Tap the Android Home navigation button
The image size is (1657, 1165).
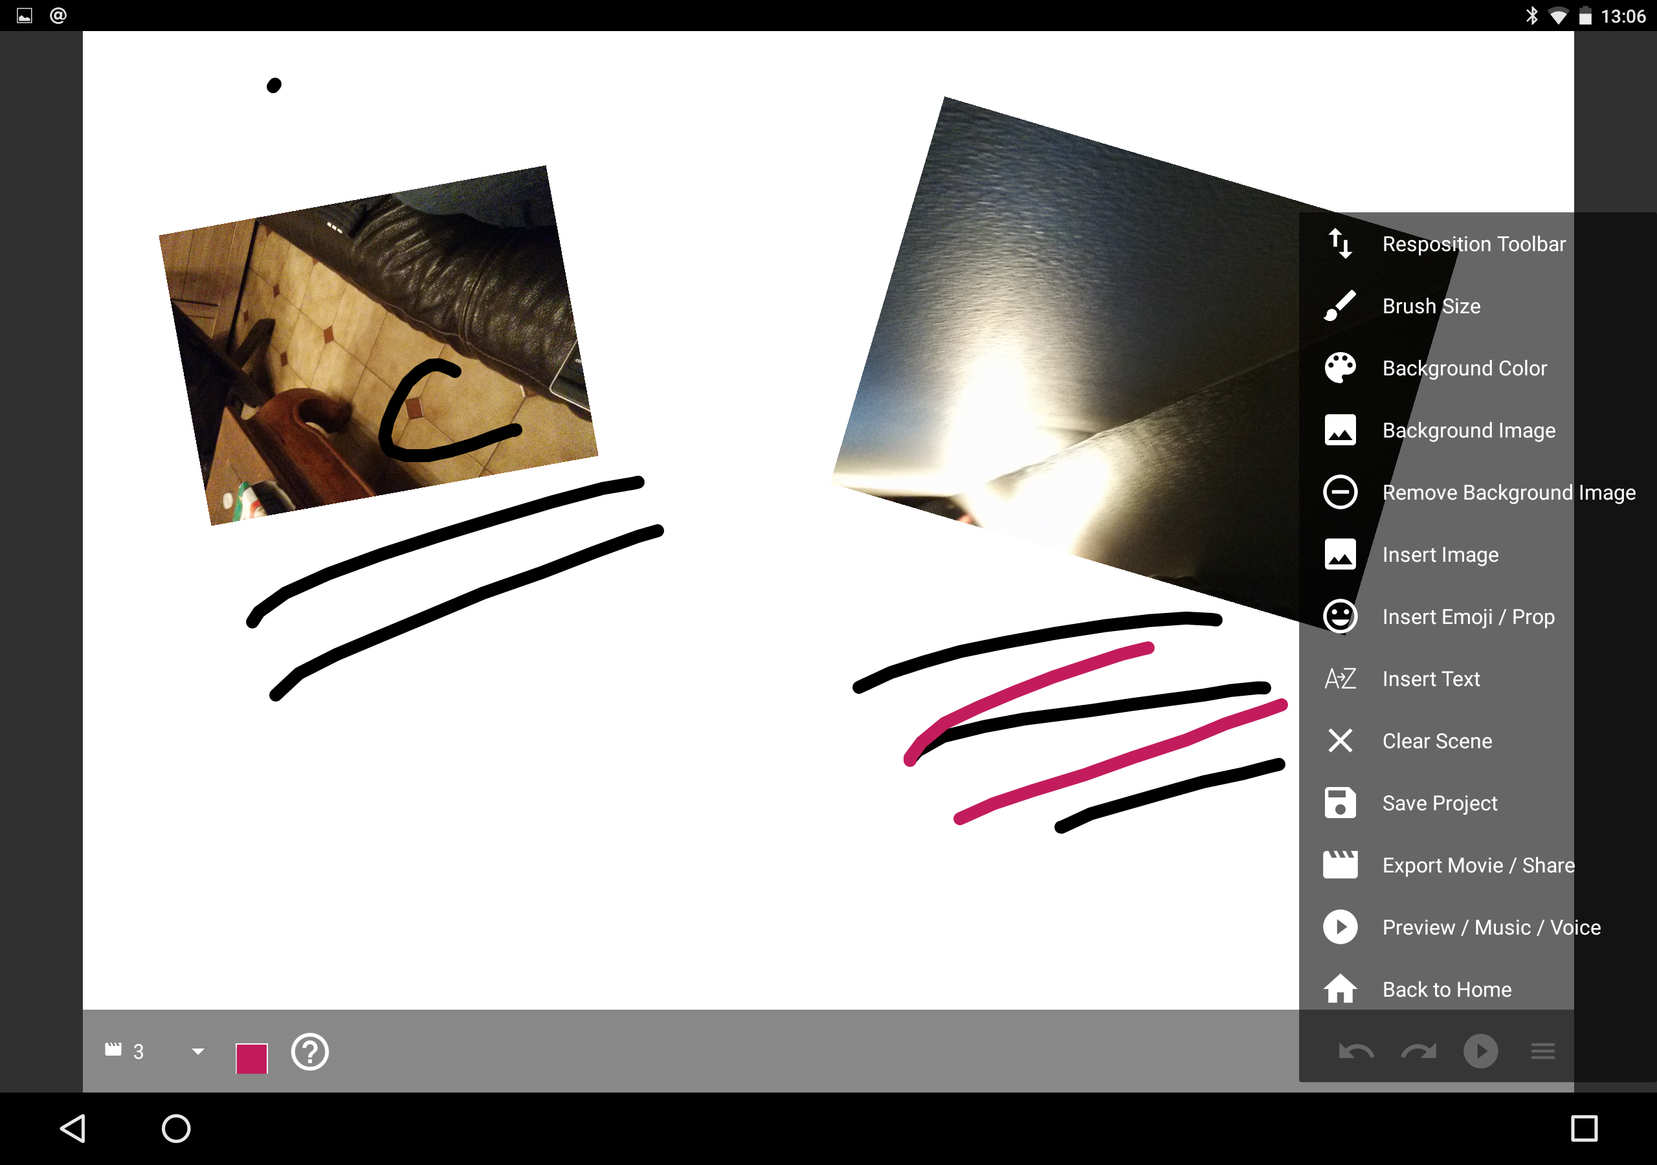[176, 1128]
